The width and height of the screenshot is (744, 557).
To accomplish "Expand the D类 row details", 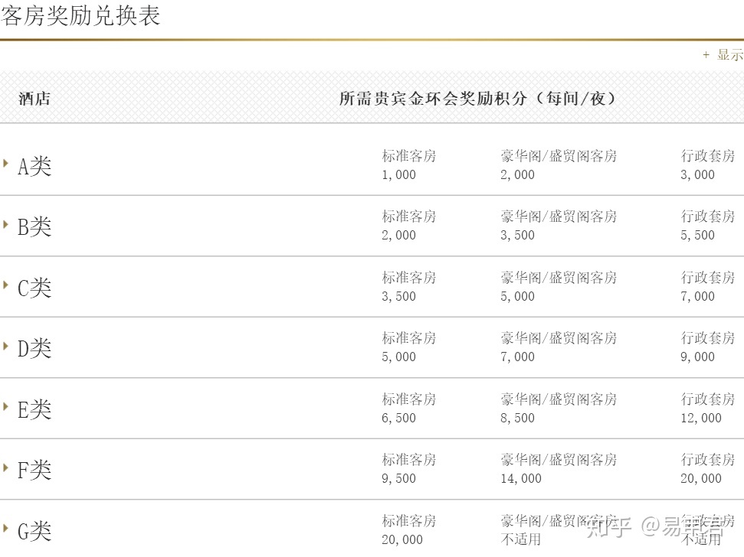I will 34,347.
